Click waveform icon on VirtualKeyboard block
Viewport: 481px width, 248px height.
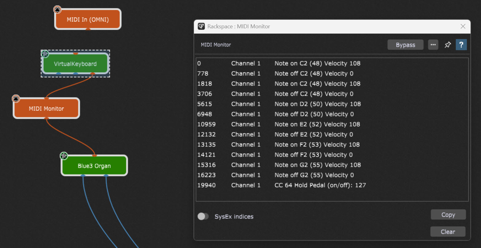pyautogui.click(x=45, y=54)
